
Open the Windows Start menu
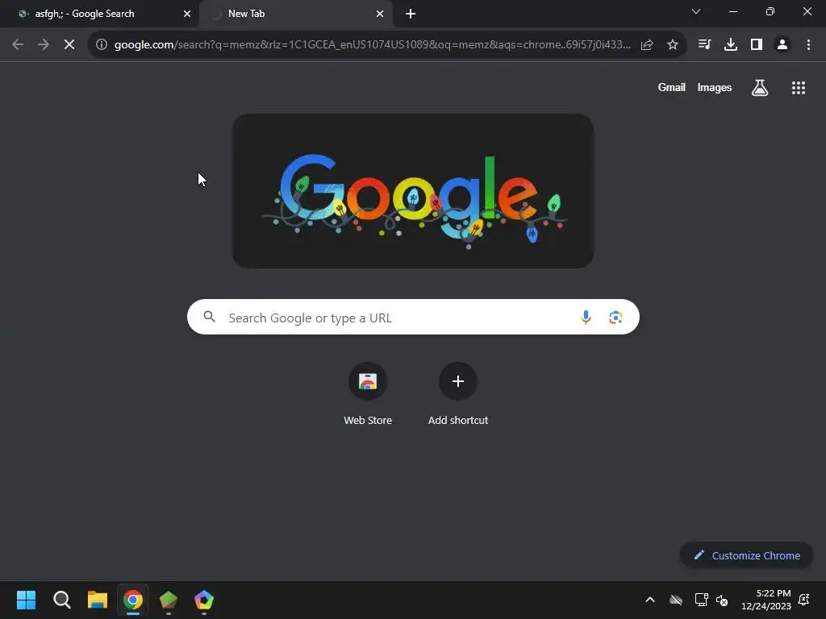[27, 600]
